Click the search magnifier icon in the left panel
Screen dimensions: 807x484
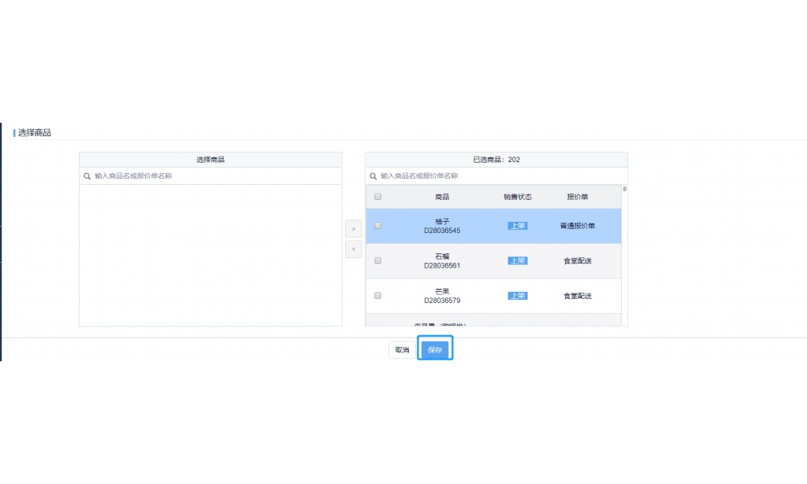(85, 175)
